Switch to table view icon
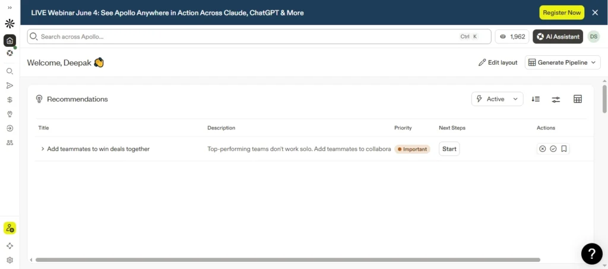 578,99
